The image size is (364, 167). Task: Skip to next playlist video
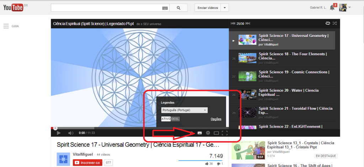pyautogui.click(x=248, y=23)
